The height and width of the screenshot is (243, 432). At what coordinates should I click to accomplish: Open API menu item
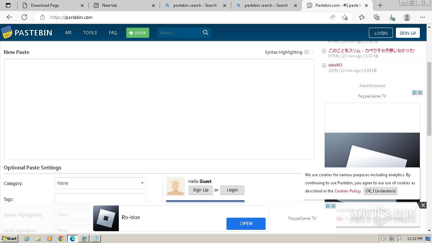pos(68,33)
